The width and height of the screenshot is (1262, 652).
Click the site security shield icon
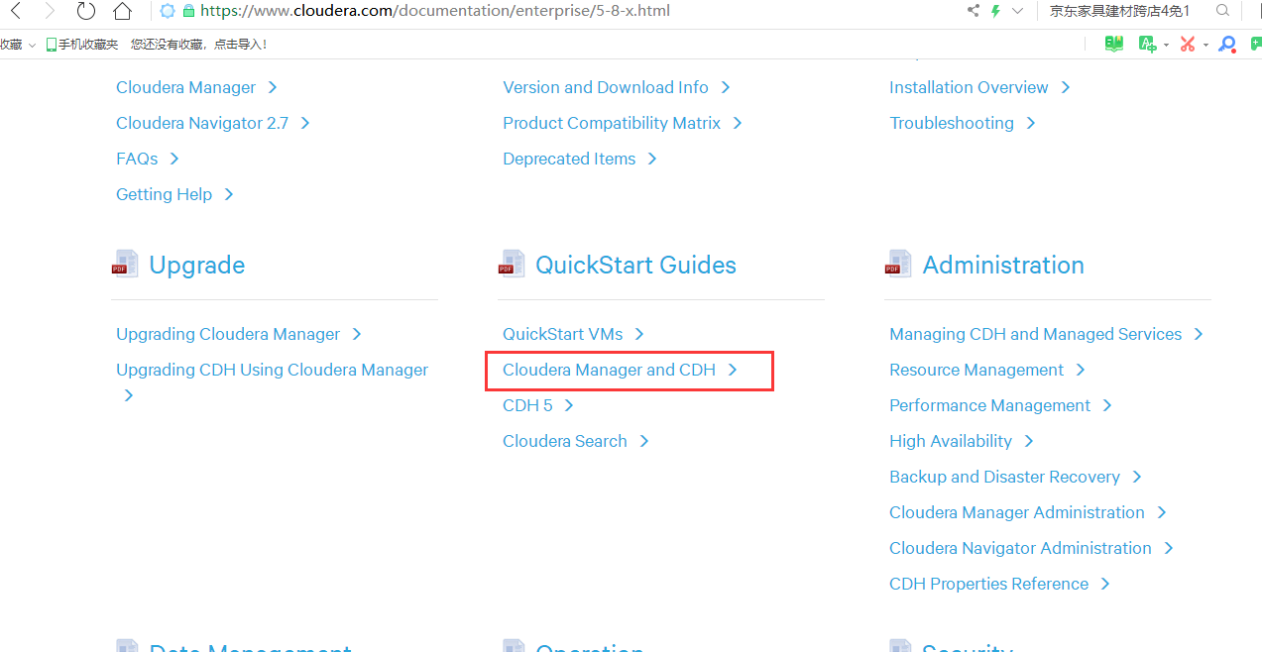tap(168, 11)
